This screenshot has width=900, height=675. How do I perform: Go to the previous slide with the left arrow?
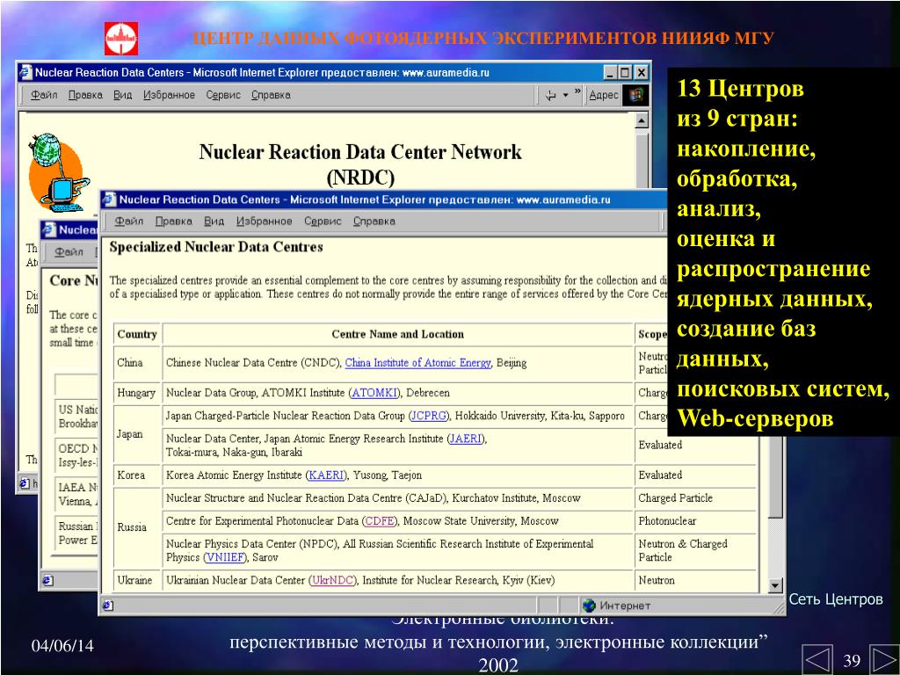(817, 659)
